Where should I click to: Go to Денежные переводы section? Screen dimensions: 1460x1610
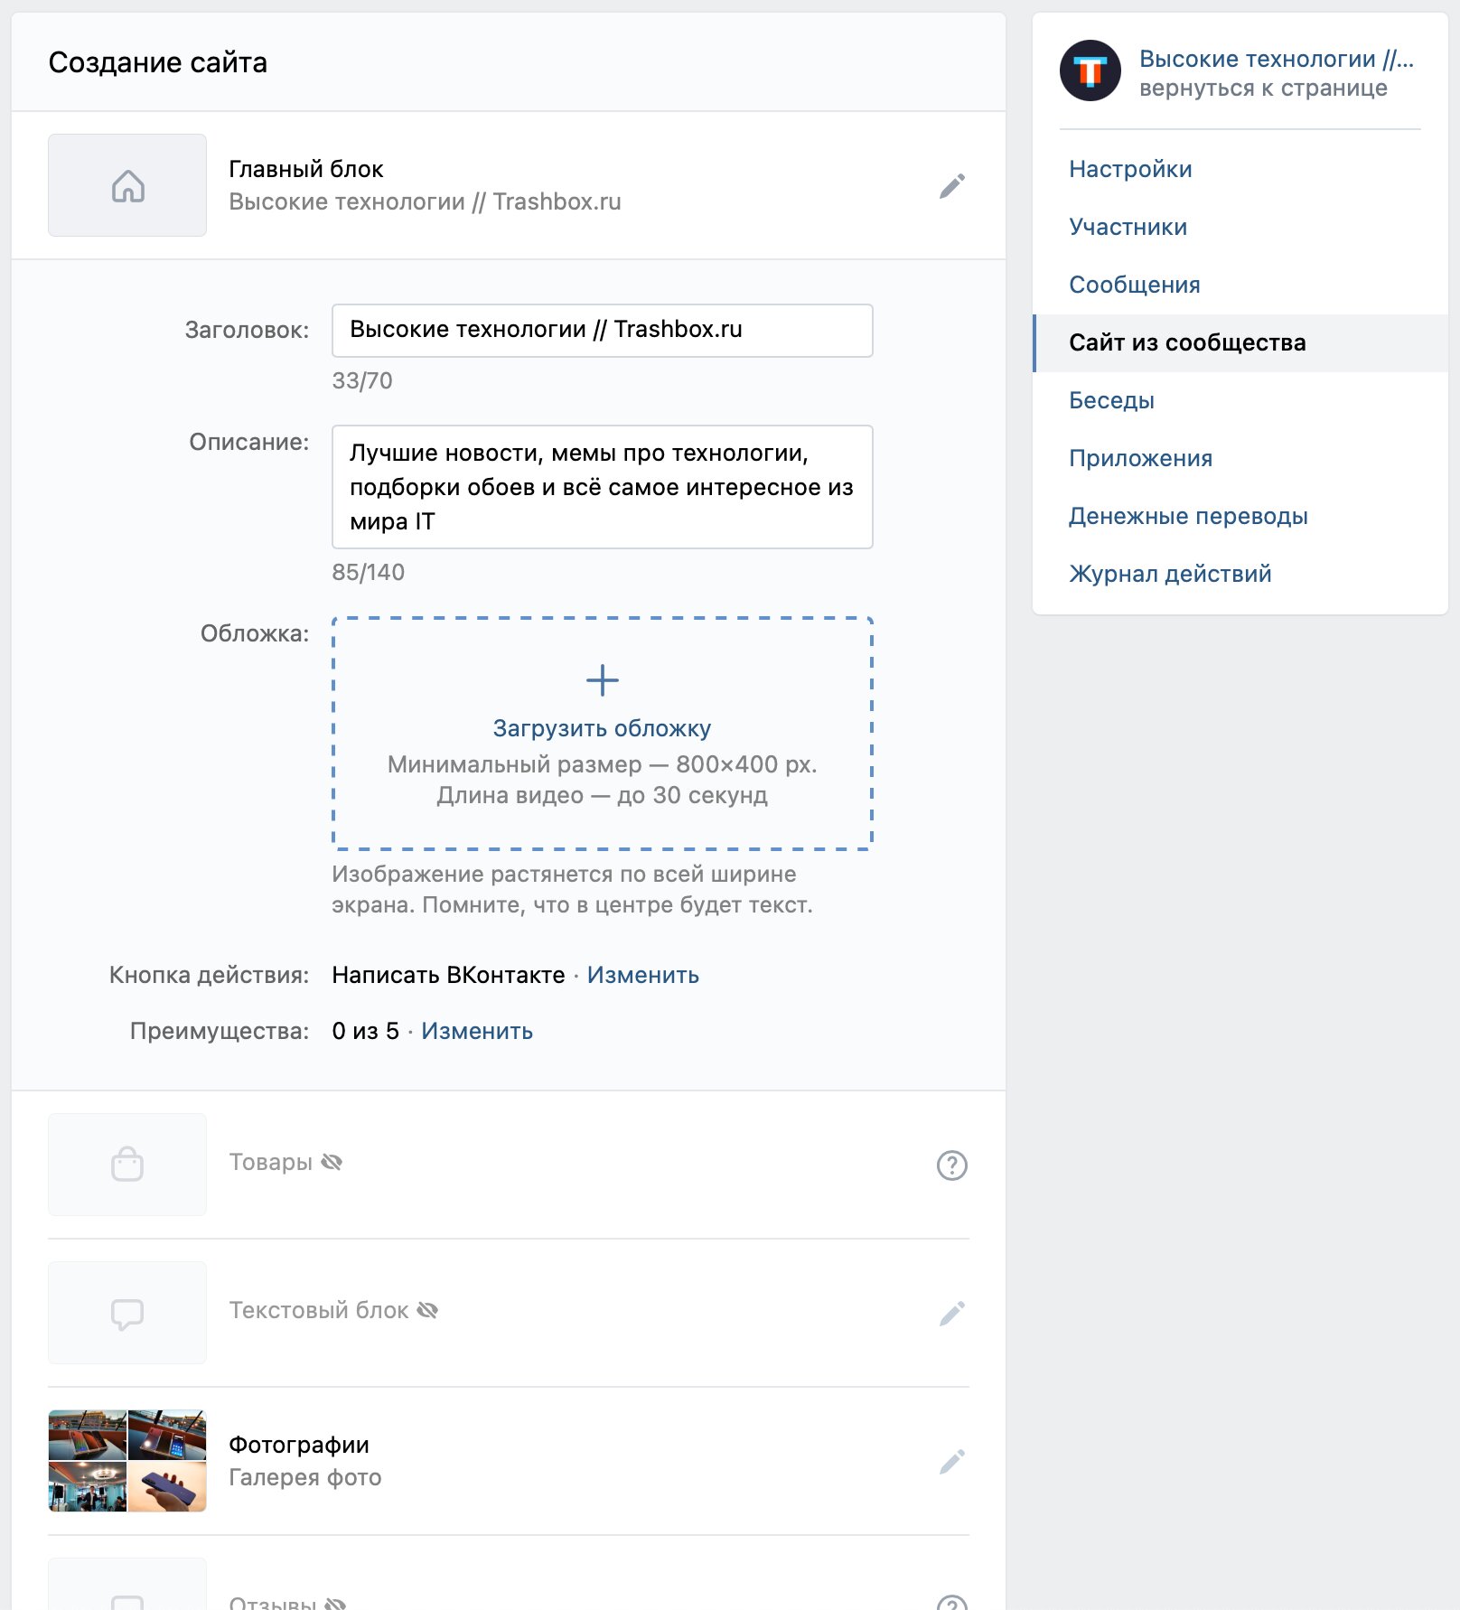[x=1188, y=516]
